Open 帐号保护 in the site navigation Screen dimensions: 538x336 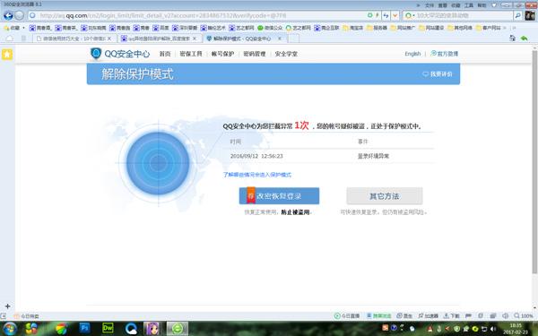(x=222, y=54)
